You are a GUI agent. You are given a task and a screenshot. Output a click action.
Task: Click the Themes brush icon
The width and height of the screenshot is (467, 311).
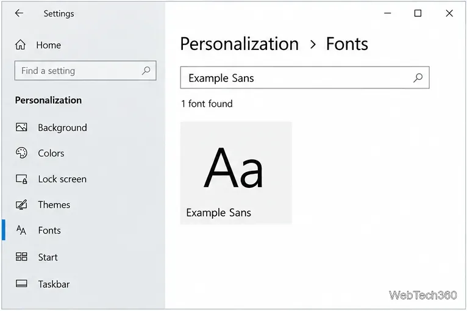[x=21, y=205]
